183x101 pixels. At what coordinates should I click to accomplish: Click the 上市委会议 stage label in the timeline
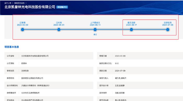pyautogui.click(x=95, y=23)
